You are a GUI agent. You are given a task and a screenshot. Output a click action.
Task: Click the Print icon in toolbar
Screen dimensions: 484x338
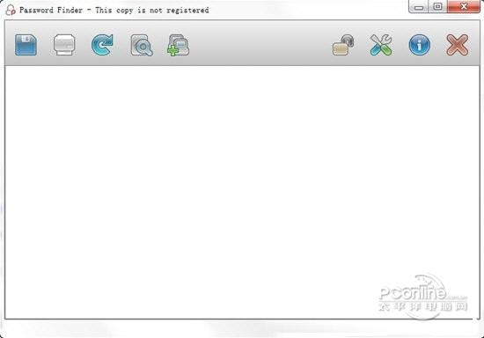coord(64,45)
